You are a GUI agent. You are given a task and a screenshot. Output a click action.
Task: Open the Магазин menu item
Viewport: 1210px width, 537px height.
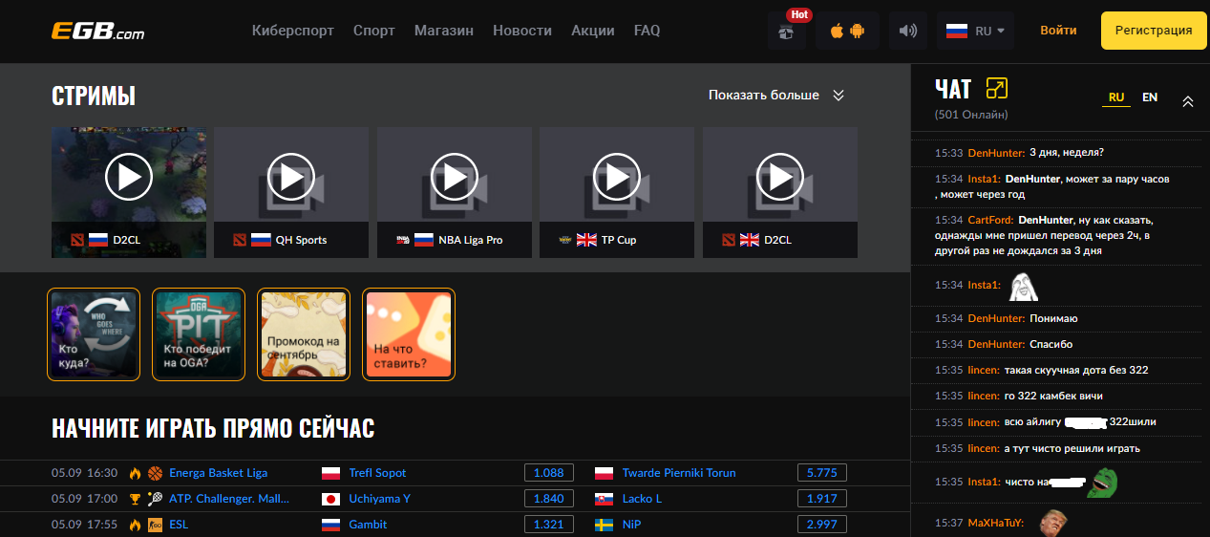(x=444, y=31)
